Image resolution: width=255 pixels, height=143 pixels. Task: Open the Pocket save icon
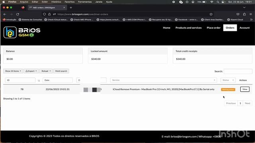[x=238, y=14]
